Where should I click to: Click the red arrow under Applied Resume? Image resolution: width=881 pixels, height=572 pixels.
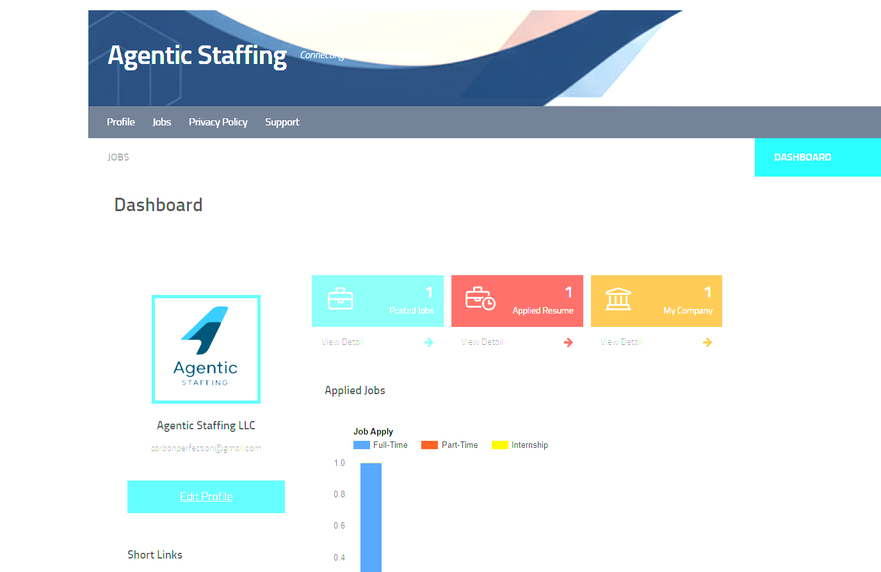pos(568,343)
